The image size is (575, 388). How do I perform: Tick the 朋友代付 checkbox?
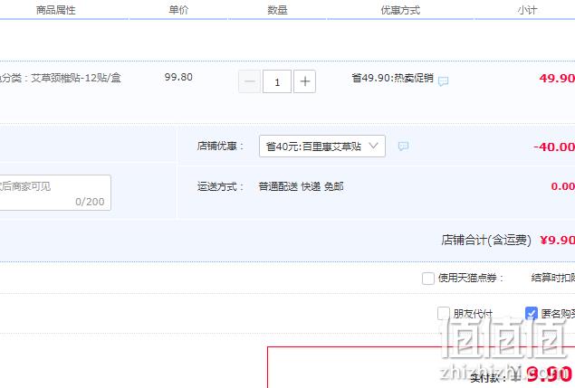(444, 313)
